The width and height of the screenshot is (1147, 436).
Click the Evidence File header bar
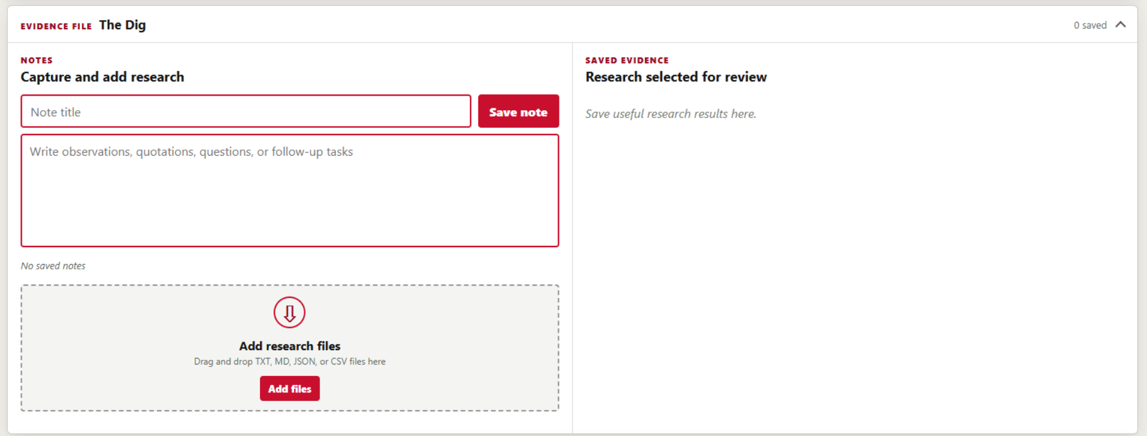click(572, 25)
